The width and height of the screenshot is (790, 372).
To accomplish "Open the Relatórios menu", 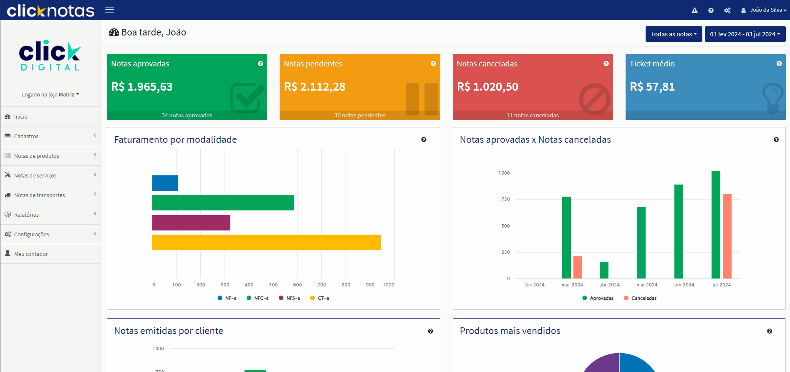I will coord(50,215).
